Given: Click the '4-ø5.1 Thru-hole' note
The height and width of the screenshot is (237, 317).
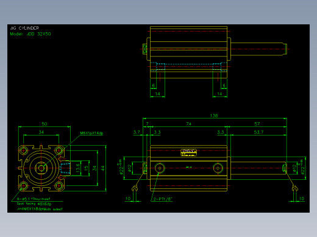Looking at the screenshot, I should 34,199.
